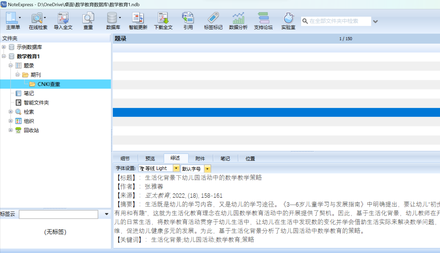Expand the 检索 tree node
Viewport: 440px width, 253px height.
click(11, 112)
